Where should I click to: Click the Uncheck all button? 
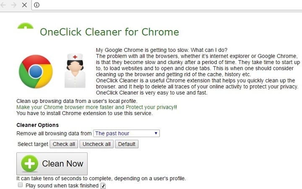coord(97,144)
